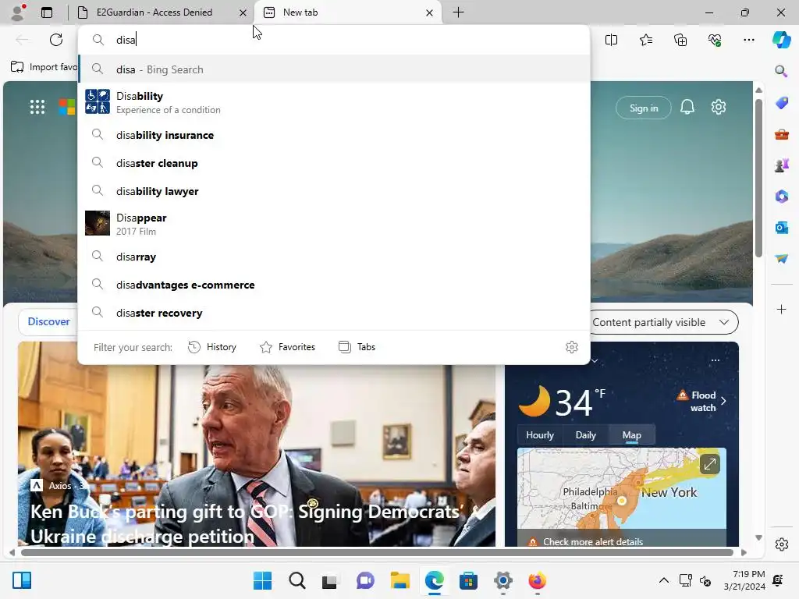Choose Disability condition suggestion

coord(334,102)
